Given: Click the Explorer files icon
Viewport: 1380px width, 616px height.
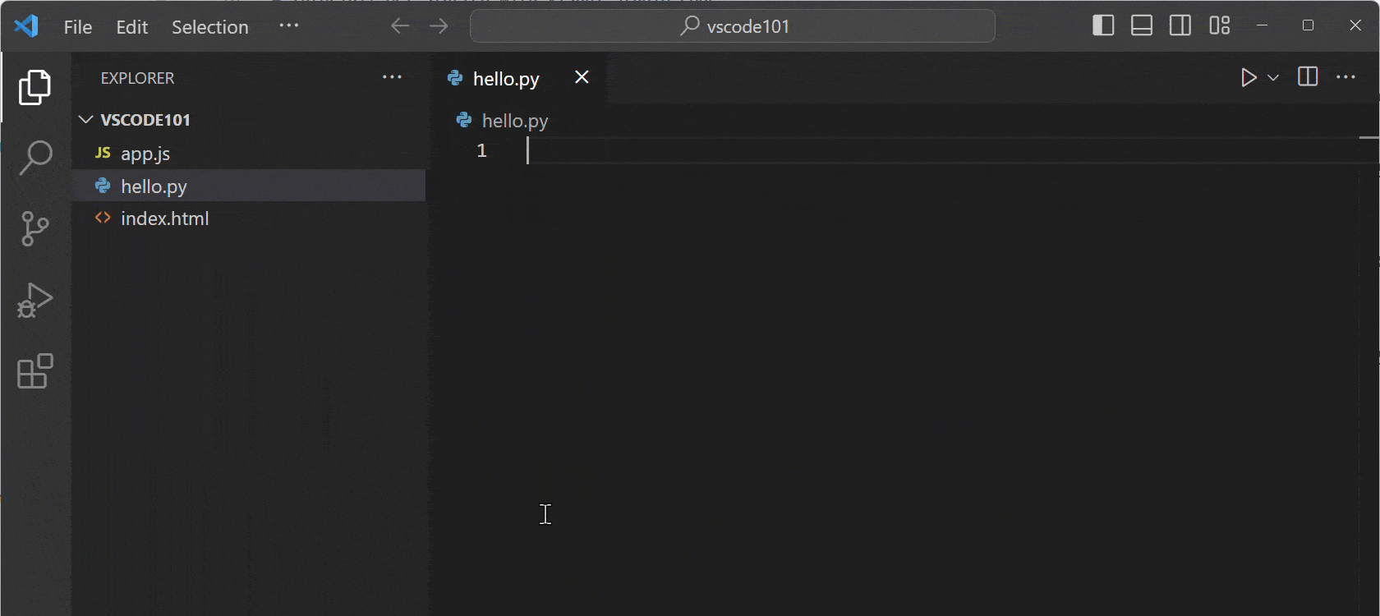Looking at the screenshot, I should (35, 87).
